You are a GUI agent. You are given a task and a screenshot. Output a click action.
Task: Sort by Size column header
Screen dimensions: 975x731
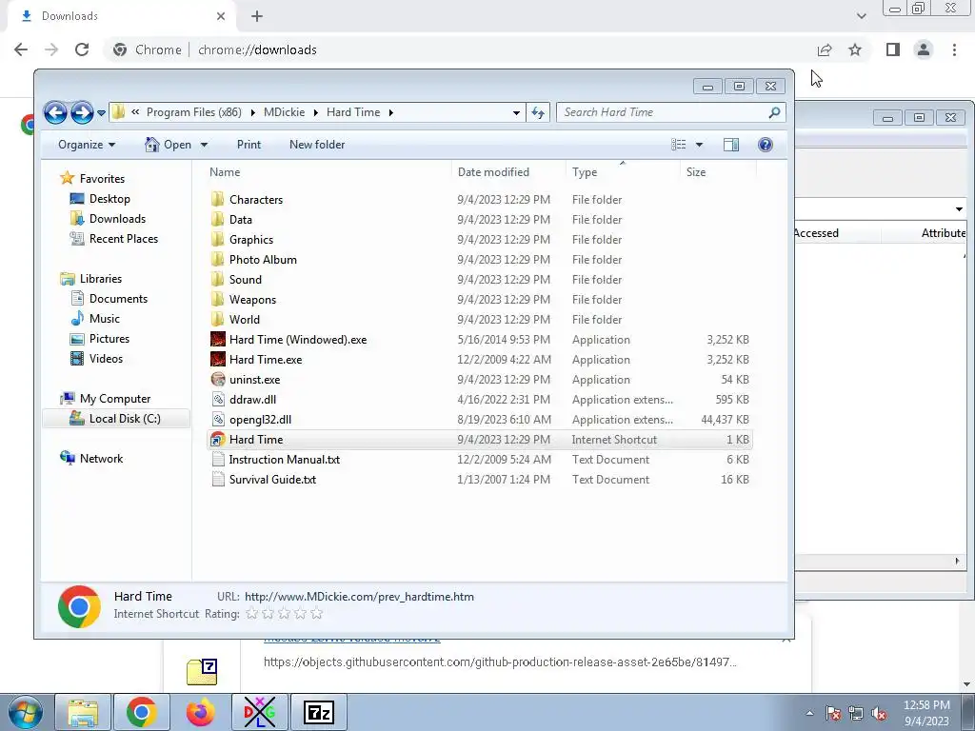(x=696, y=172)
